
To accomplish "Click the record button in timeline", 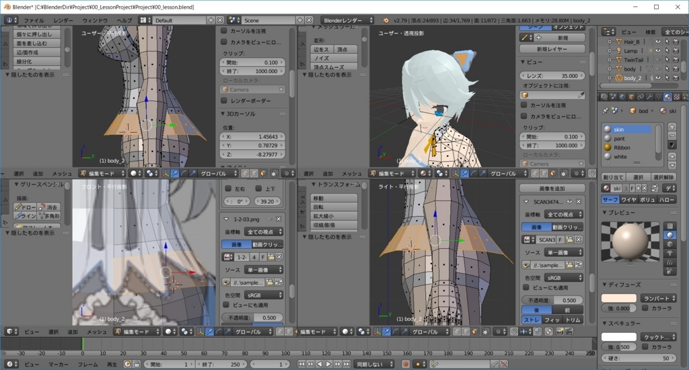I will coord(406,365).
